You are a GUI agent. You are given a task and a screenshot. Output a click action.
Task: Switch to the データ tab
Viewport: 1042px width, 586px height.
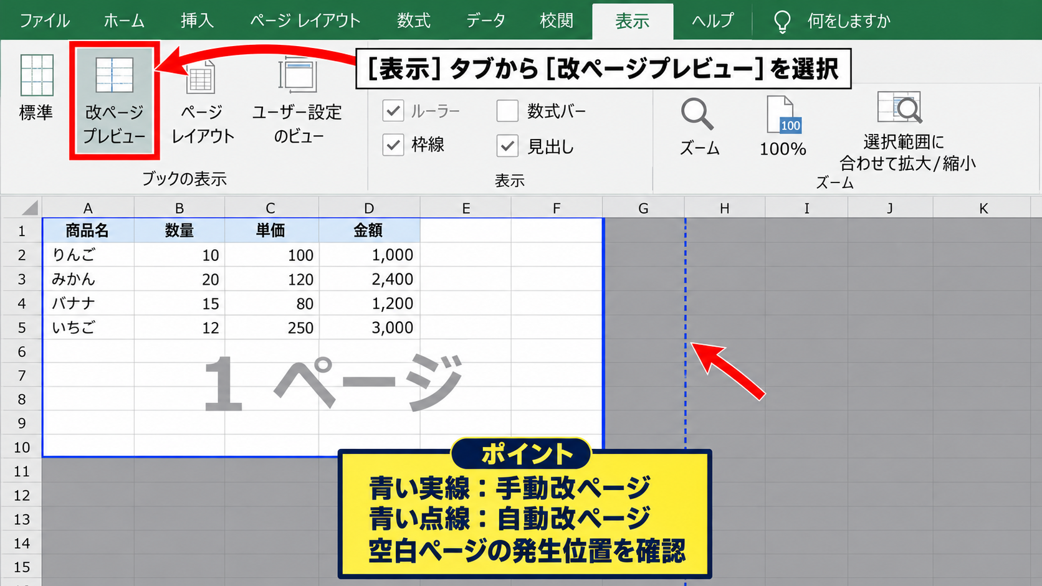(485, 21)
